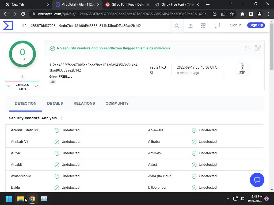Viewport: 274px width, 205px height.
Task: Click the Avira (no cloud) vendor name
Action: (160, 176)
